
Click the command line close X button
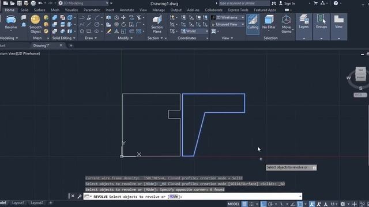coord(73,196)
